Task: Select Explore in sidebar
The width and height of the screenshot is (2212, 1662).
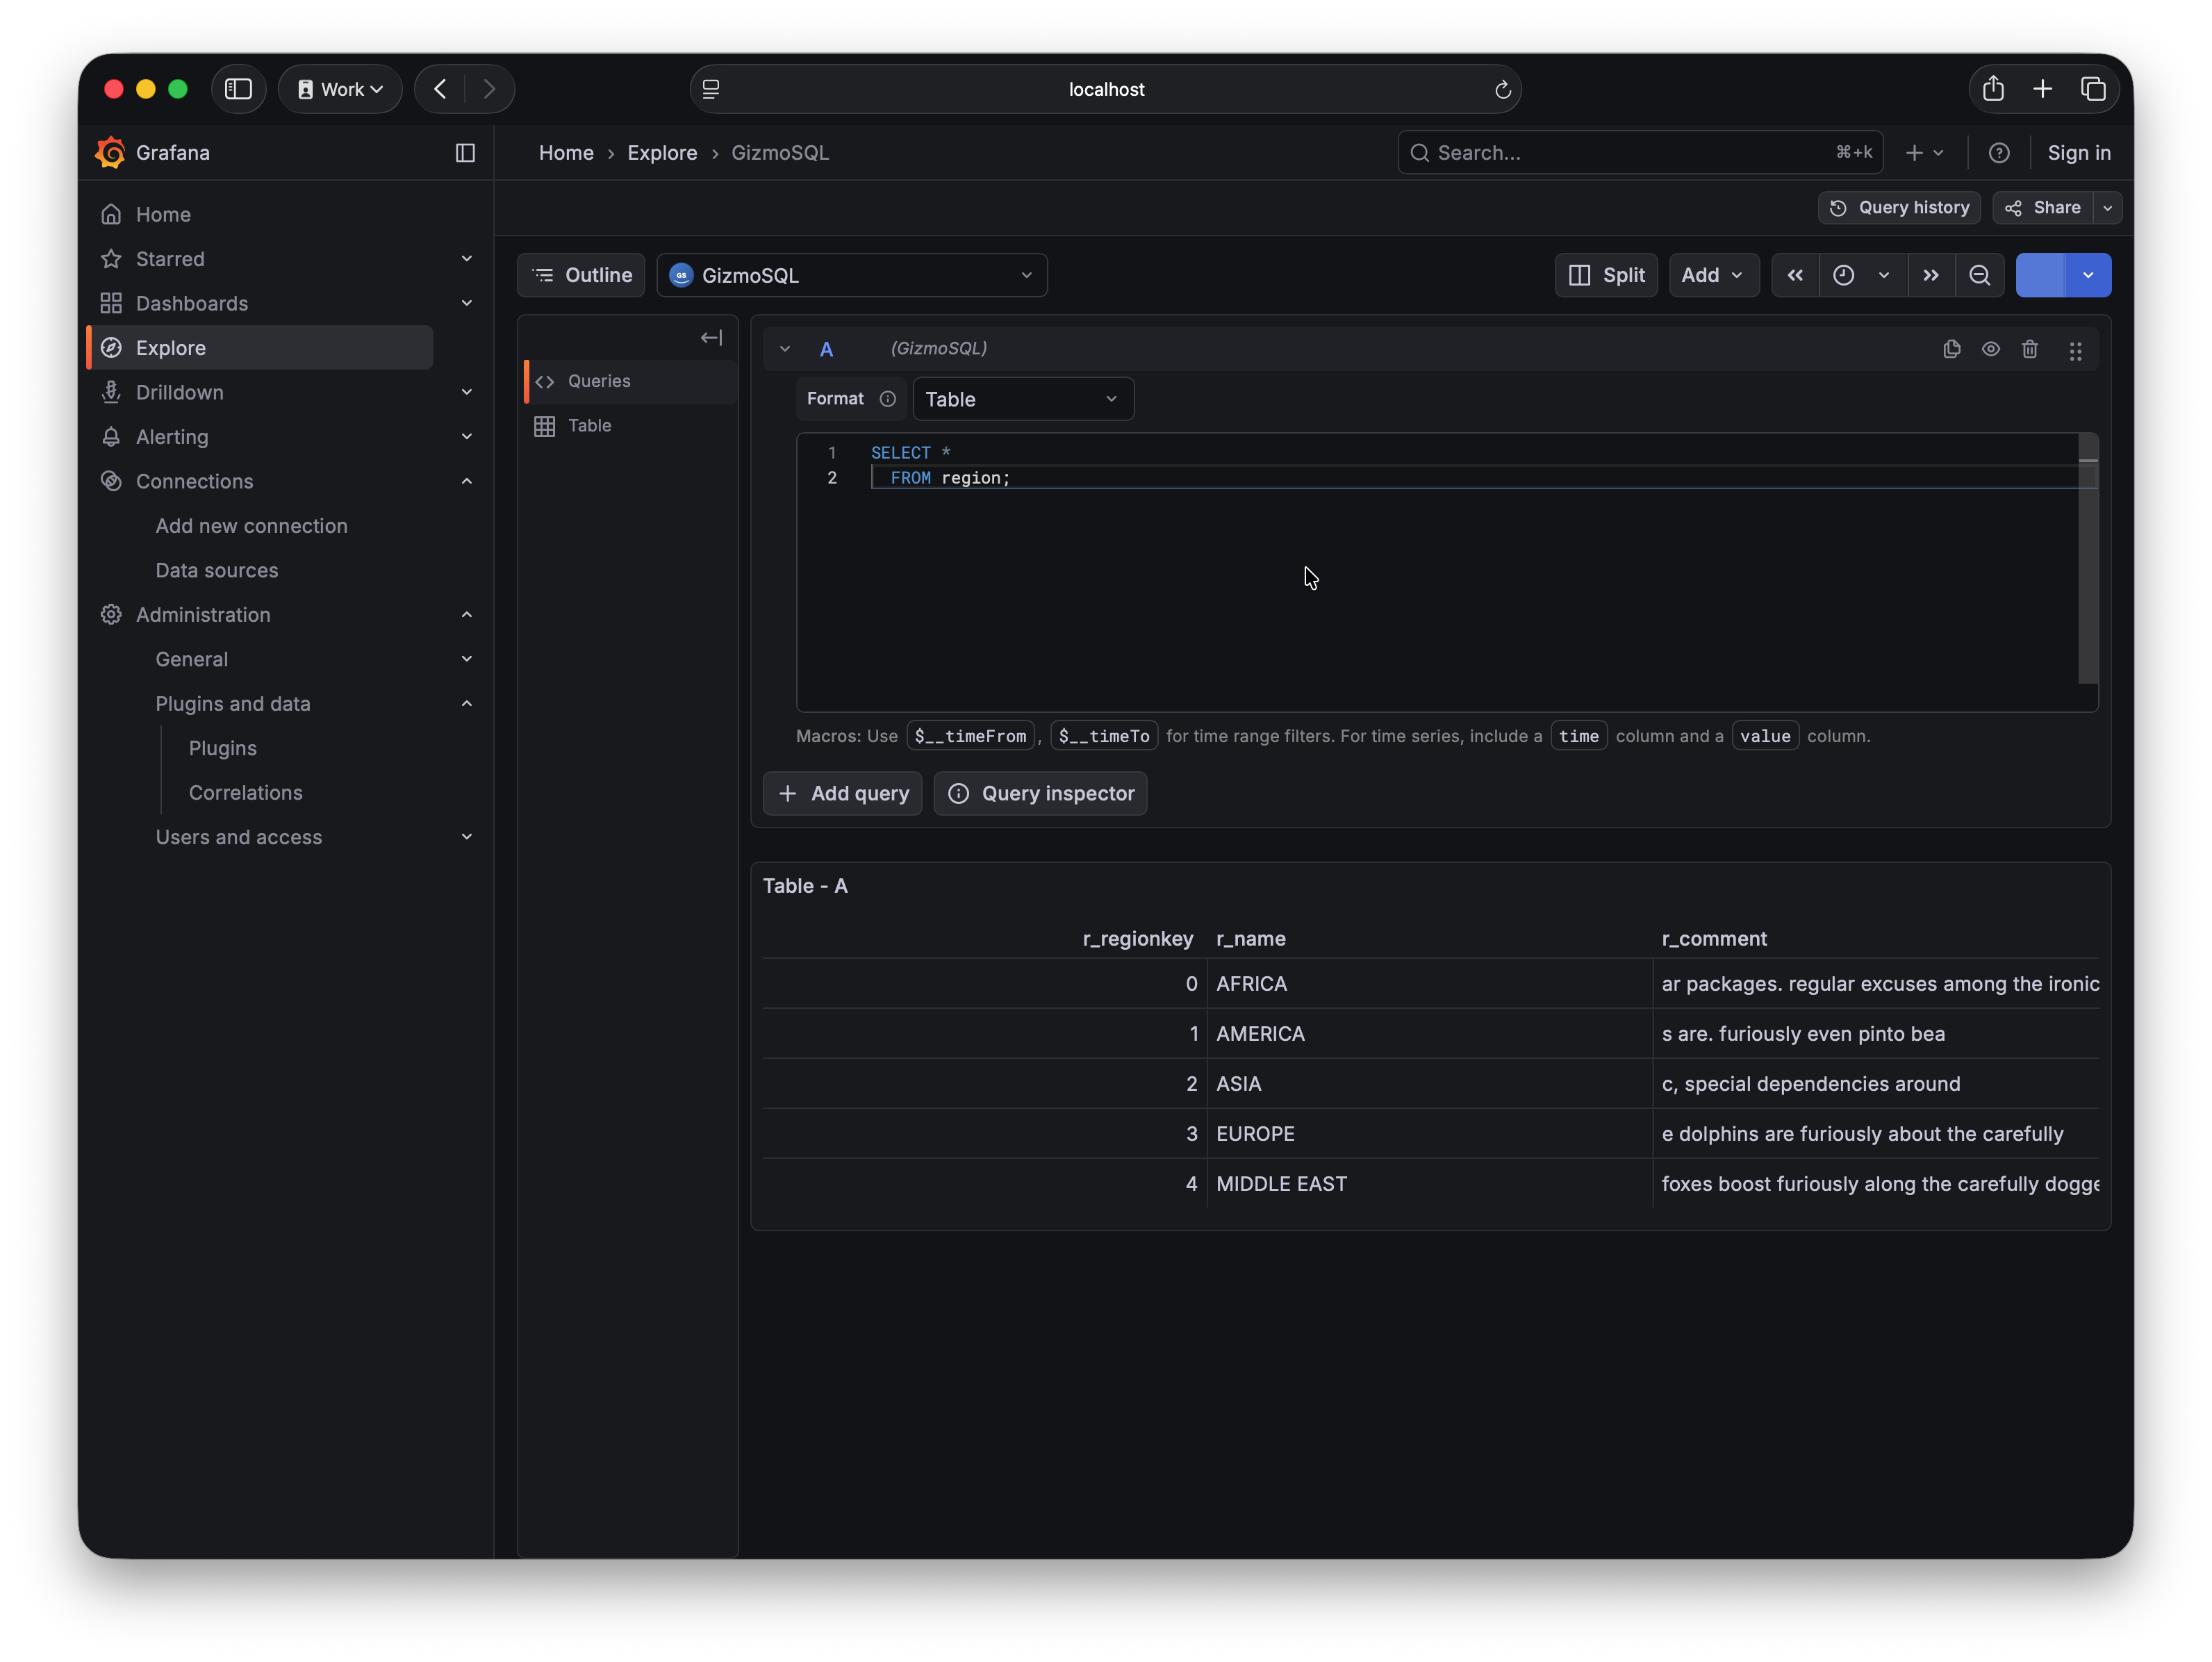Action: click(x=260, y=348)
